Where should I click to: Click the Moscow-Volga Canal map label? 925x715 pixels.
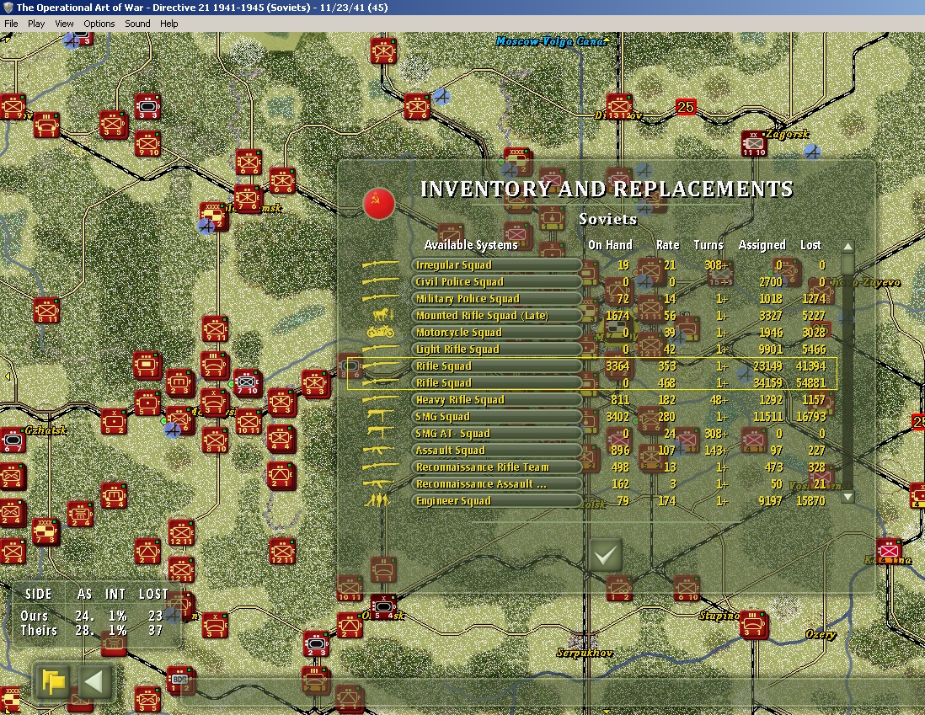pyautogui.click(x=551, y=41)
